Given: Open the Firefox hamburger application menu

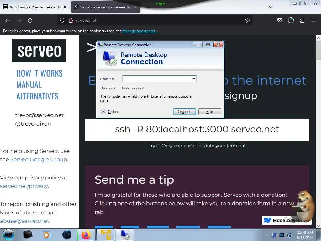Looking at the screenshot, I should [313, 20].
